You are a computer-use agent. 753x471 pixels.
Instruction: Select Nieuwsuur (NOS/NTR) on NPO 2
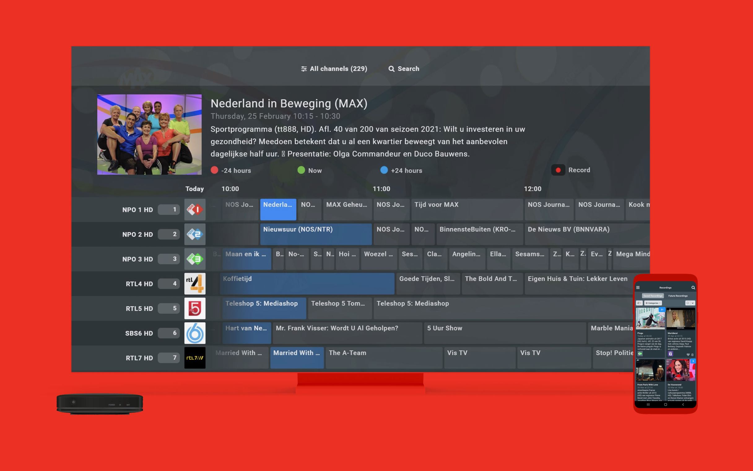(316, 234)
